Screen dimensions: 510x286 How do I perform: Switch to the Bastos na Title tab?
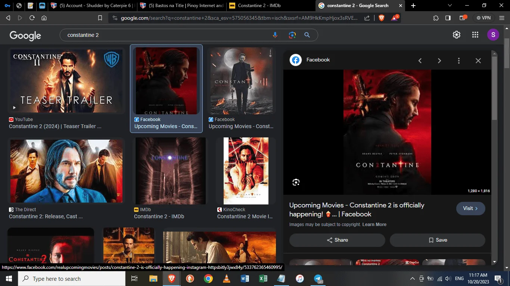click(x=182, y=6)
